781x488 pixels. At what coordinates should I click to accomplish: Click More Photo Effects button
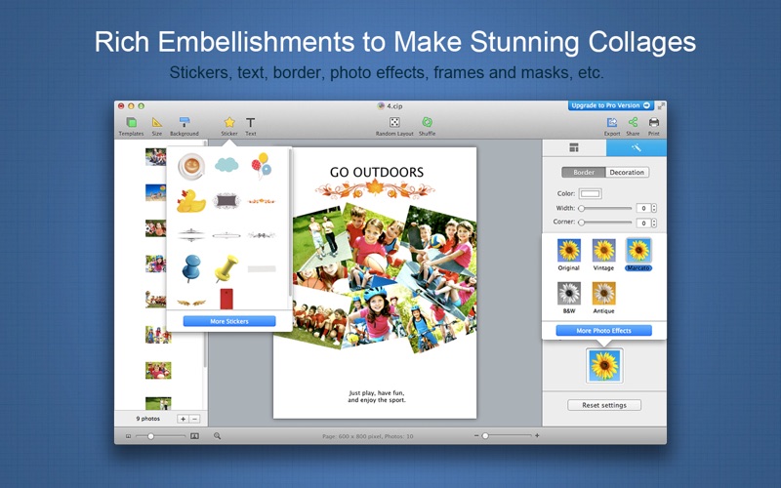(603, 331)
